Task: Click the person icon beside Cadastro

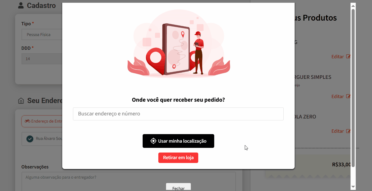Action: [21, 5]
